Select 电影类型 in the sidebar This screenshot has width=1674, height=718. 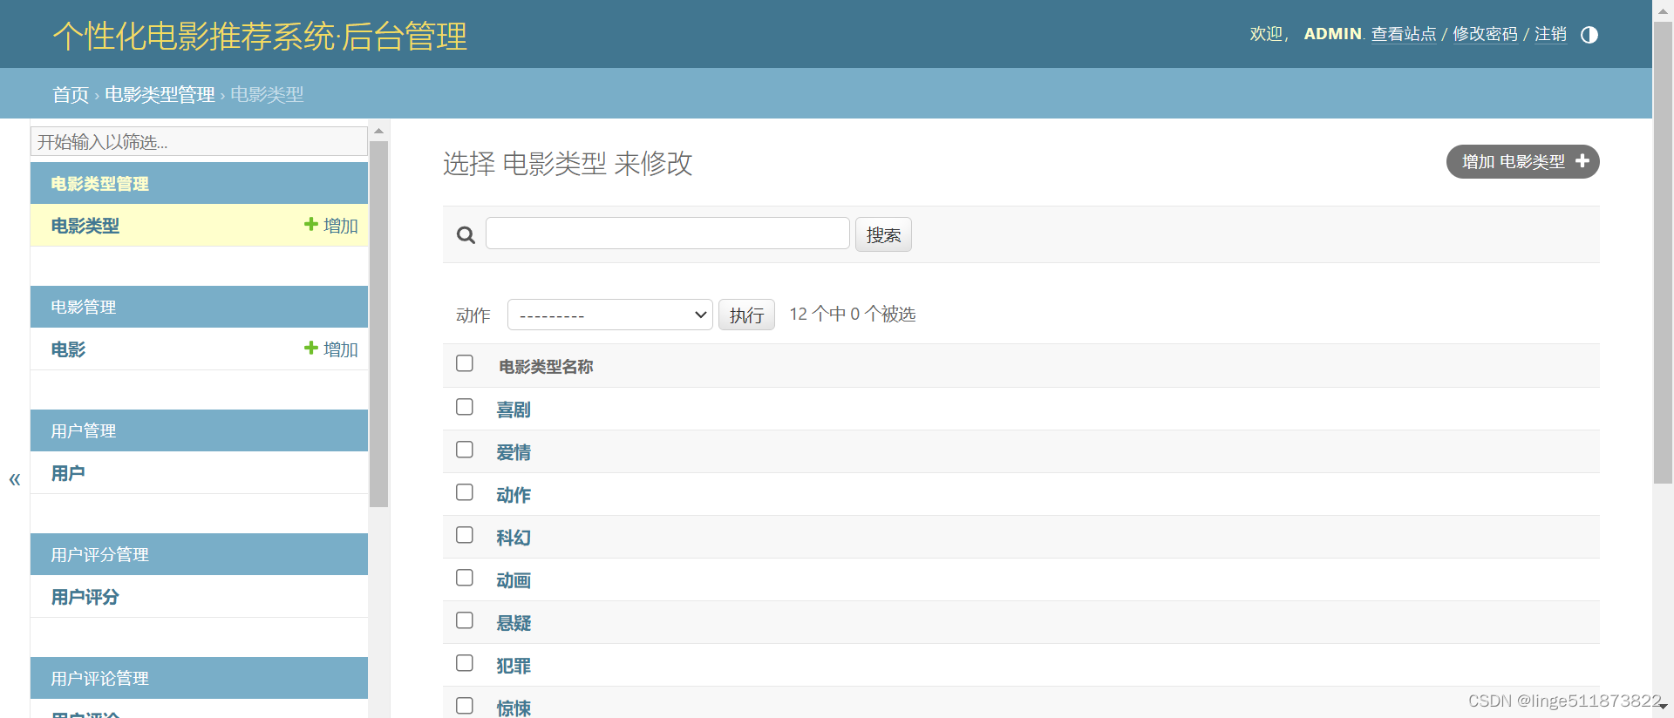coord(85,226)
